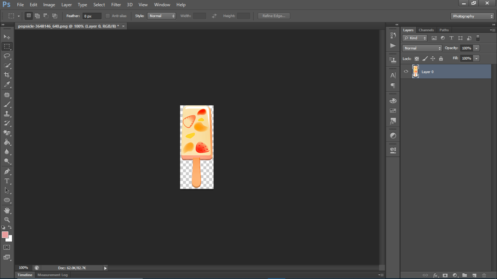Screen dimensions: 497x279
Task: Open the layer blend mode dropdown
Action: 422,48
